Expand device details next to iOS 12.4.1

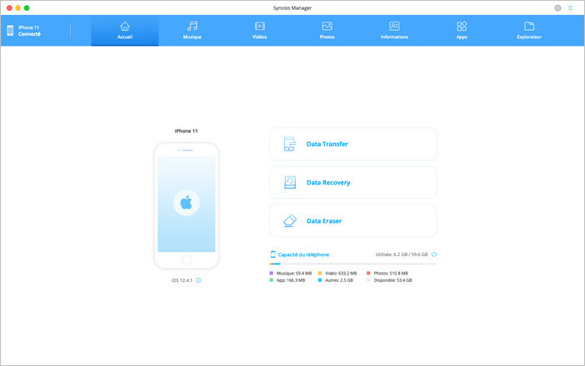click(x=198, y=280)
